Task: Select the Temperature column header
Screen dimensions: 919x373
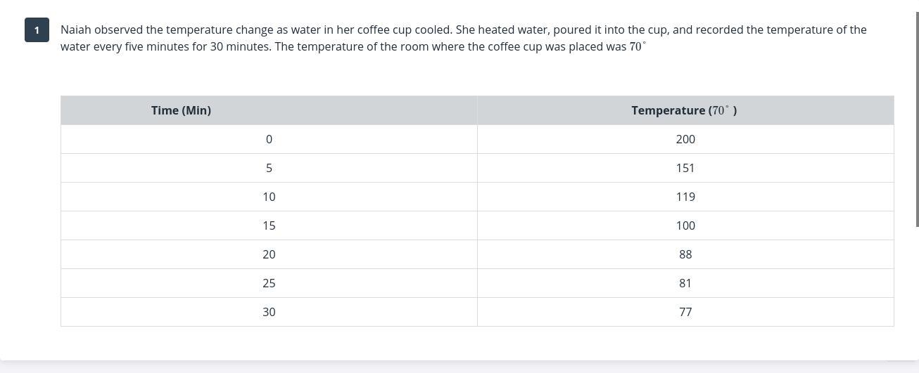Action: click(684, 110)
